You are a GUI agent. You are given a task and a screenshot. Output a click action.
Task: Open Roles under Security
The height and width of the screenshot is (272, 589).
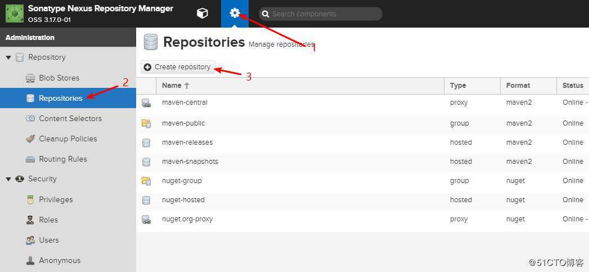(68, 220)
